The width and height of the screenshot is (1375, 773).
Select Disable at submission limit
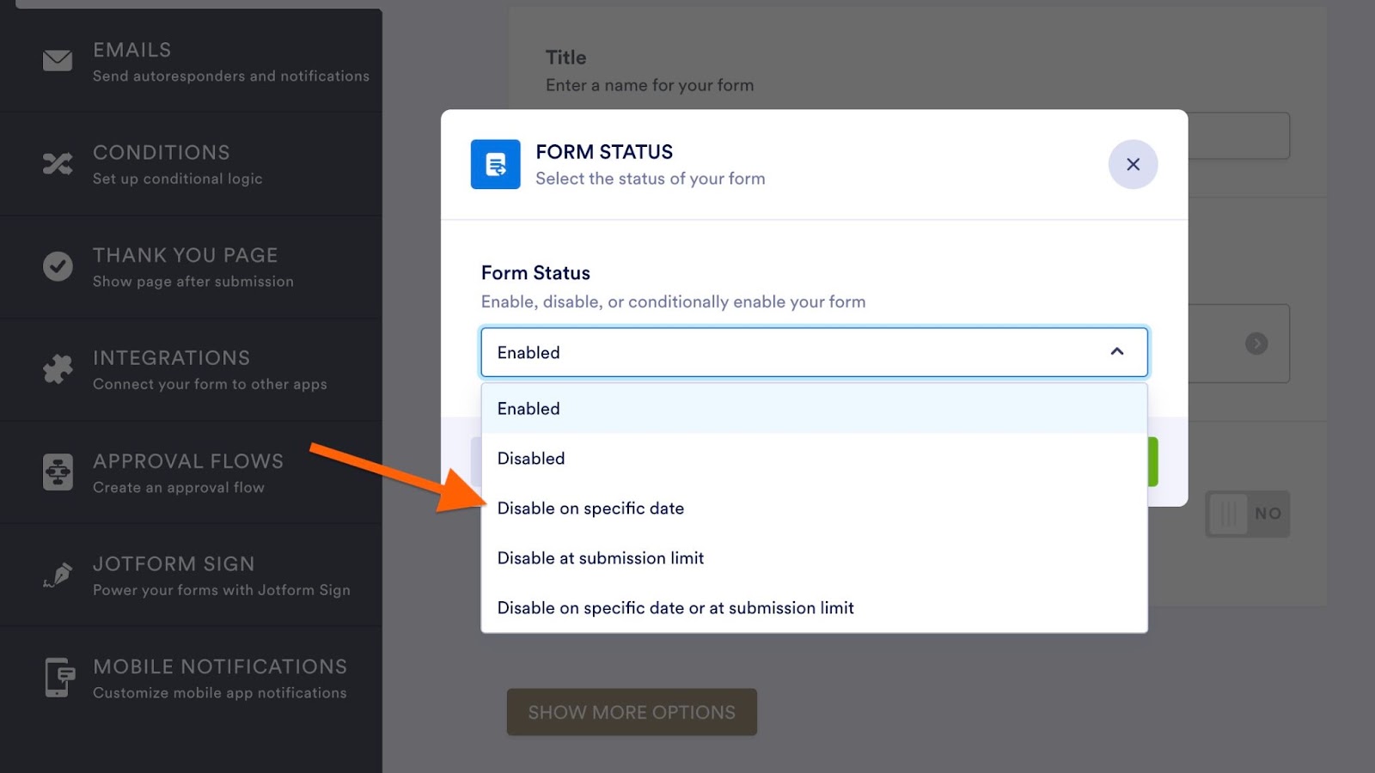(600, 558)
